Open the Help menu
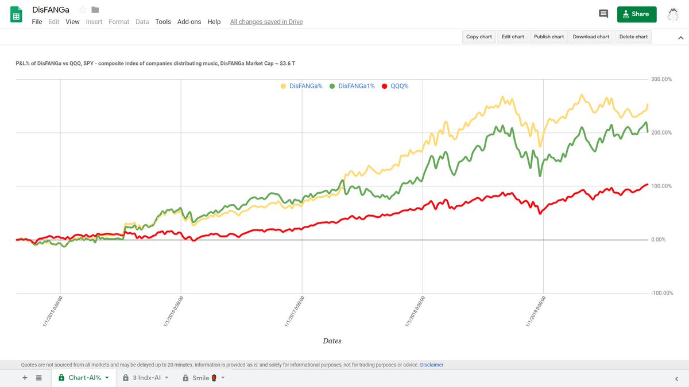Screen dimensions: 689x387 214,22
